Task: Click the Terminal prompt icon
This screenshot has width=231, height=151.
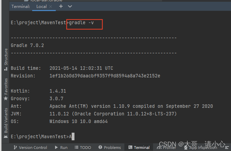Action: [x=130, y=147]
